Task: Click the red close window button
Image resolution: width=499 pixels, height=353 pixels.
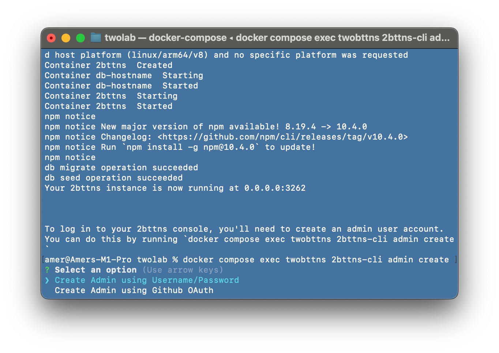Action: [51, 38]
